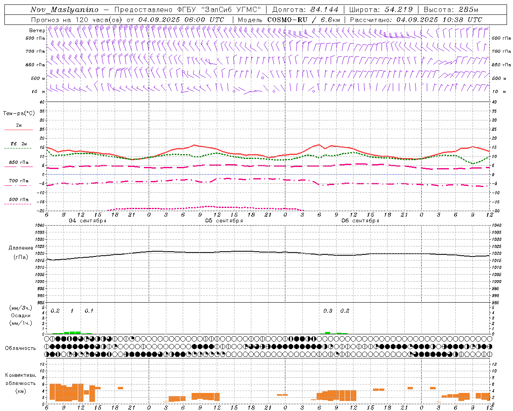Select the 2м temperature legend entry
The image size is (513, 411).
point(19,126)
